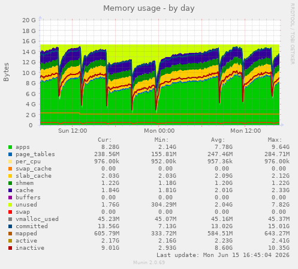The height and width of the screenshot is (269, 298).
Task: Click the 'slab_cache' legend label
Action: pos(34,176)
